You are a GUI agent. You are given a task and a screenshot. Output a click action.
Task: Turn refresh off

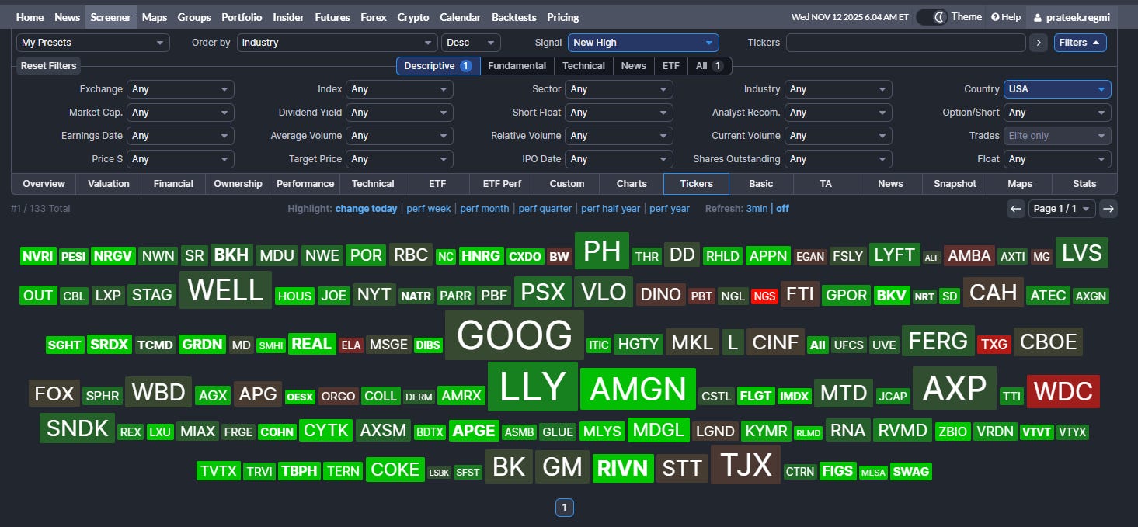pos(783,209)
